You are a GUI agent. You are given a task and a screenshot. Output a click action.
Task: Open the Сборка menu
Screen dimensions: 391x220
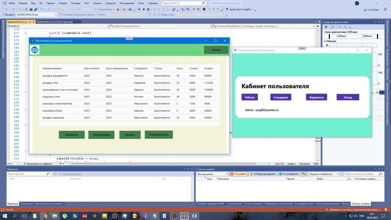62,3
